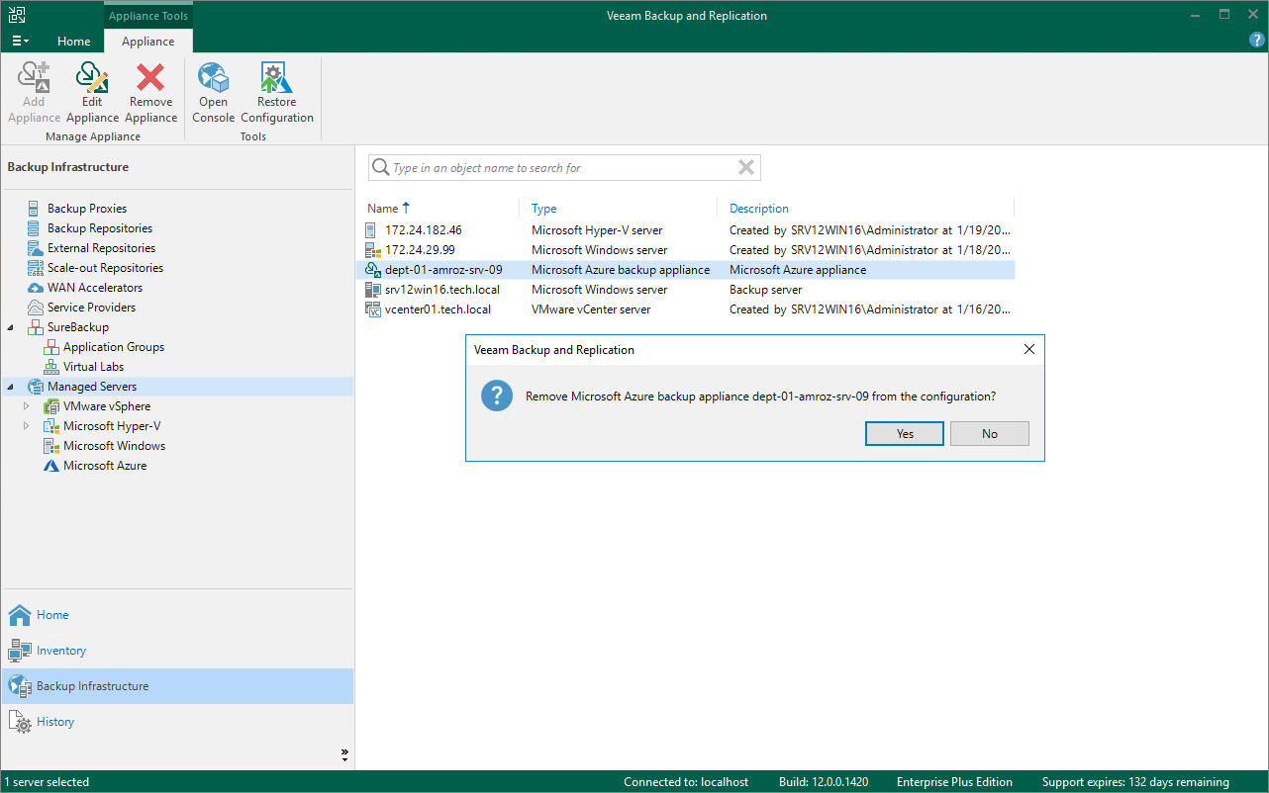Select Backup Repositories in the infrastructure tree
This screenshot has width=1269, height=793.
[99, 228]
